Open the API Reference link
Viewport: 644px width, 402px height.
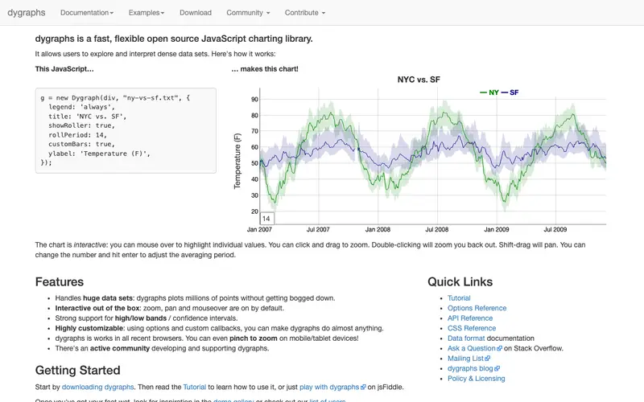point(470,318)
